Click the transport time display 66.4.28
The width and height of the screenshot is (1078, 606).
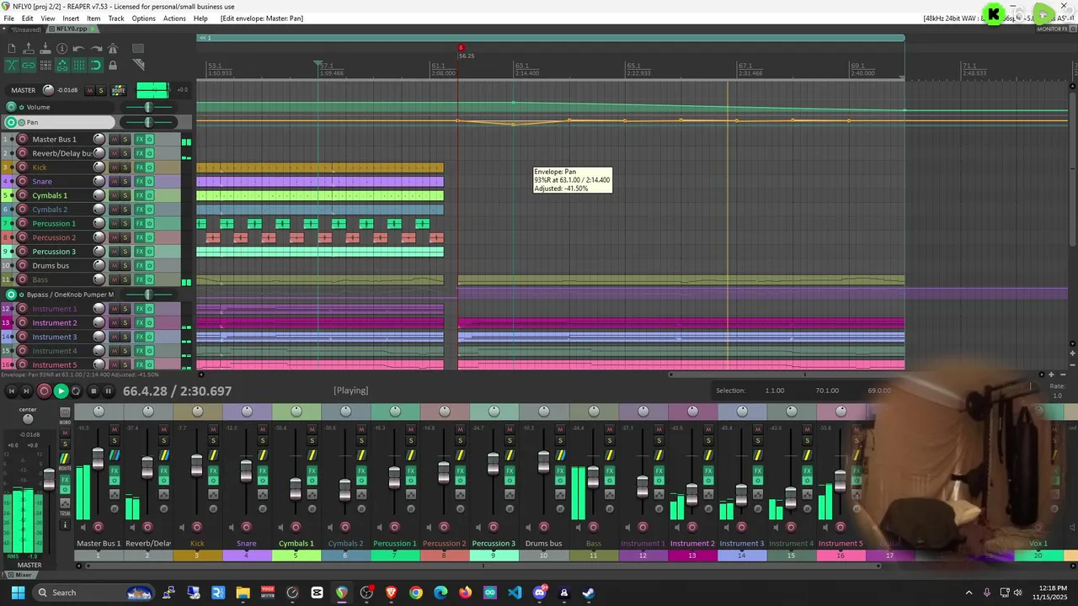pos(177,391)
